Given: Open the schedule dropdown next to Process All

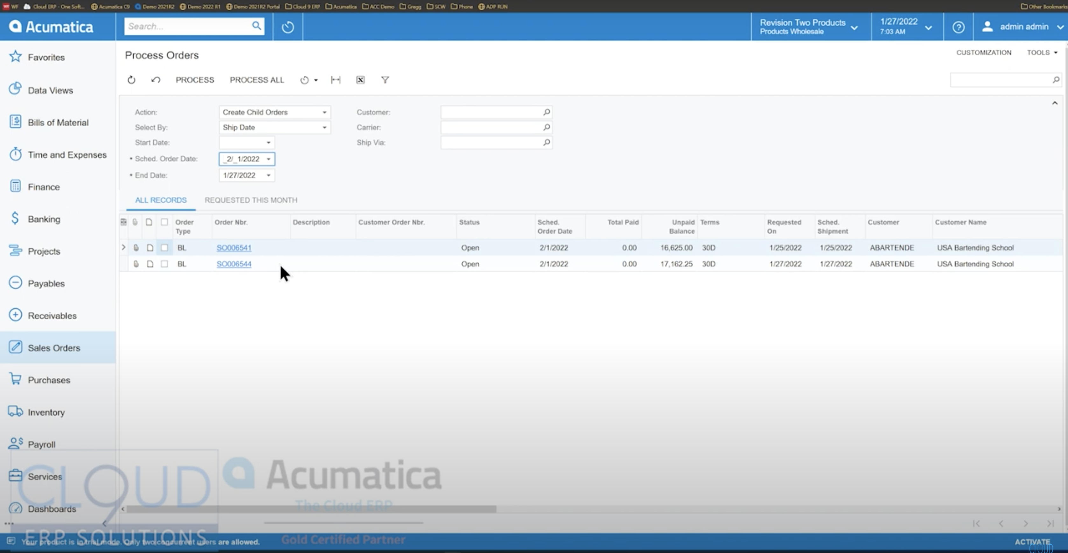Looking at the screenshot, I should point(309,80).
